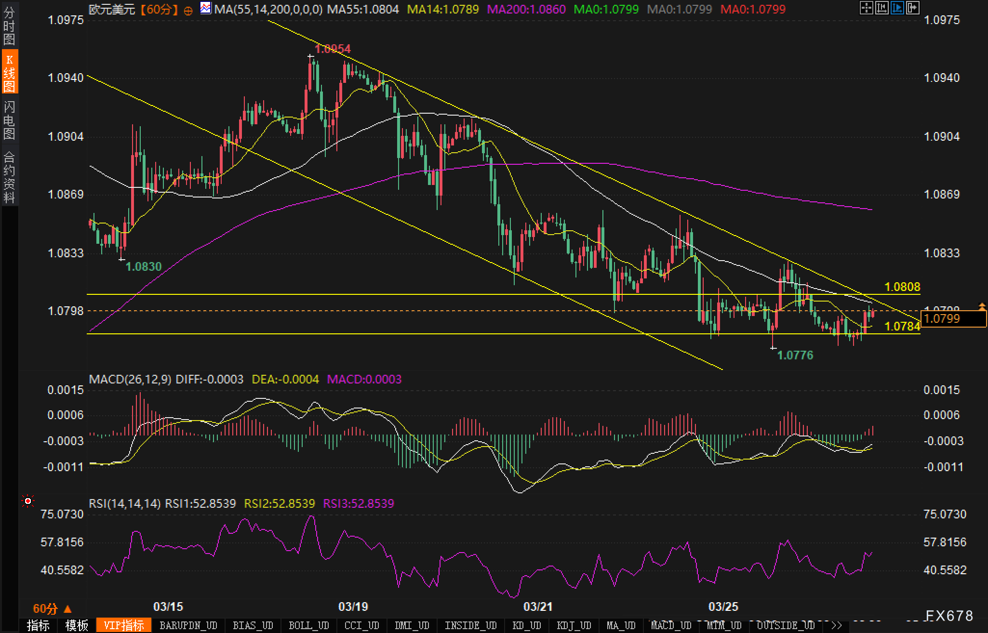Screen dimensions: 988x633
Task: Click the scroll-to-start chart axis icon
Action: click(882, 8)
